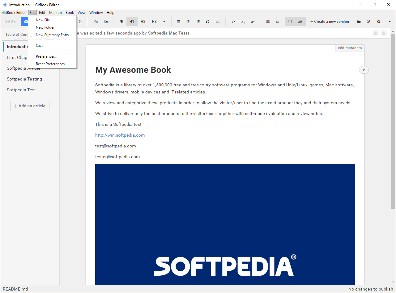Click the SAVE toolbar button
Viewport: 396px width, 293px height.
(11, 22)
